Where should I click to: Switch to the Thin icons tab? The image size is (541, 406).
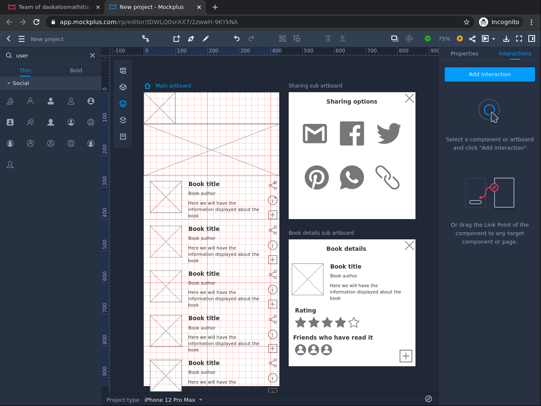point(25,70)
